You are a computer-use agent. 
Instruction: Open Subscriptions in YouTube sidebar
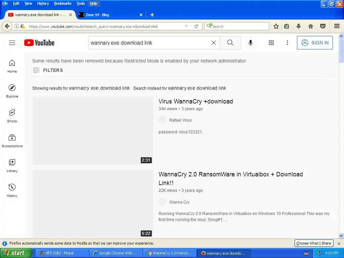coord(12,141)
